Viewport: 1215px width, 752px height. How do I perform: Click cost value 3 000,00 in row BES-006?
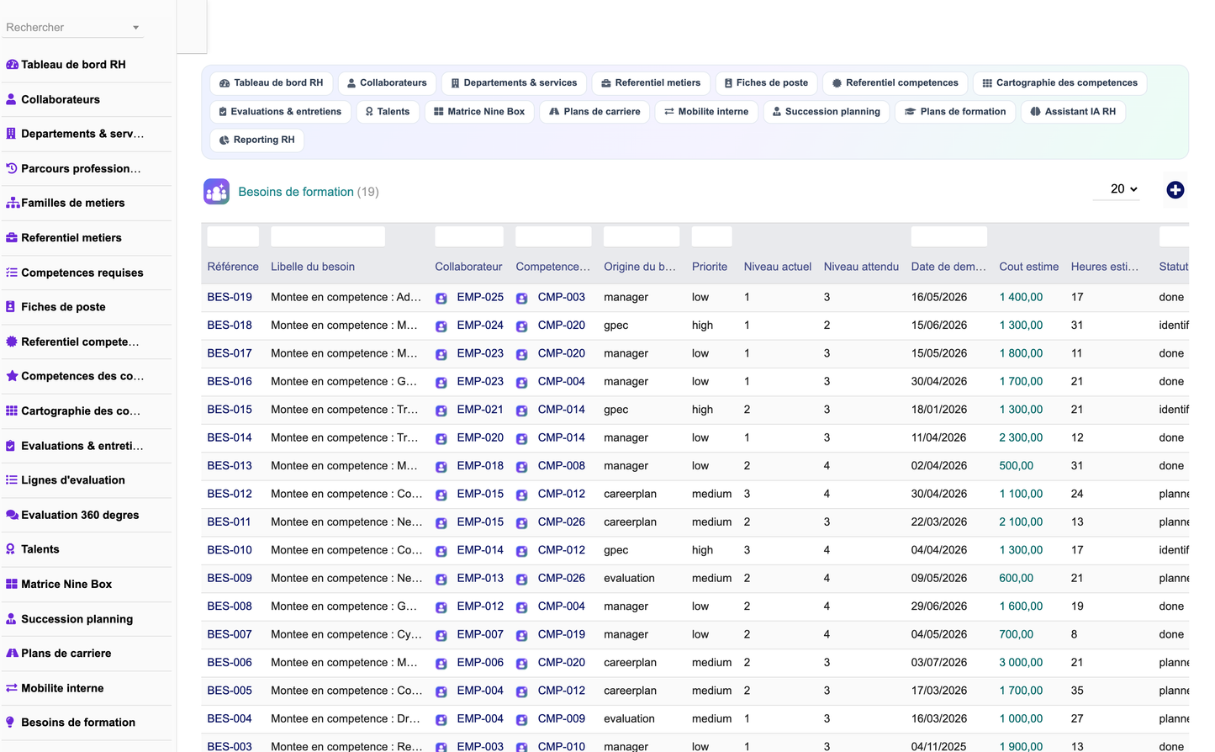[x=1021, y=663]
